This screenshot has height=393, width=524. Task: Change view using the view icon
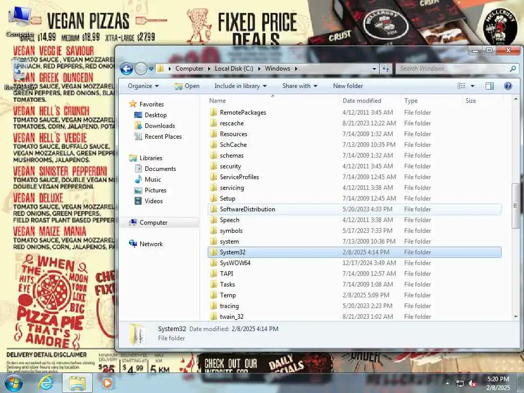click(462, 86)
